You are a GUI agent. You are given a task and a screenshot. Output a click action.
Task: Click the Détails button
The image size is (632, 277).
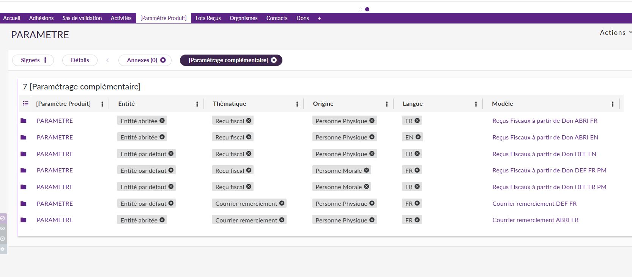pos(80,60)
